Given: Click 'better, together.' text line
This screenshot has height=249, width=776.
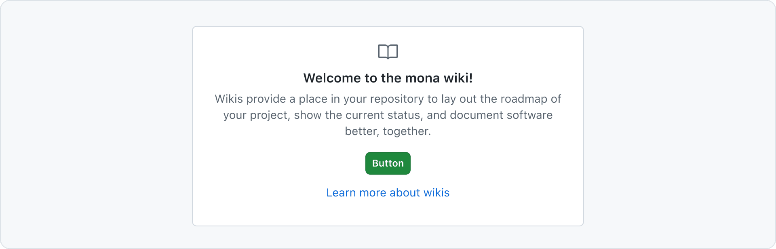Looking at the screenshot, I should (388, 131).
